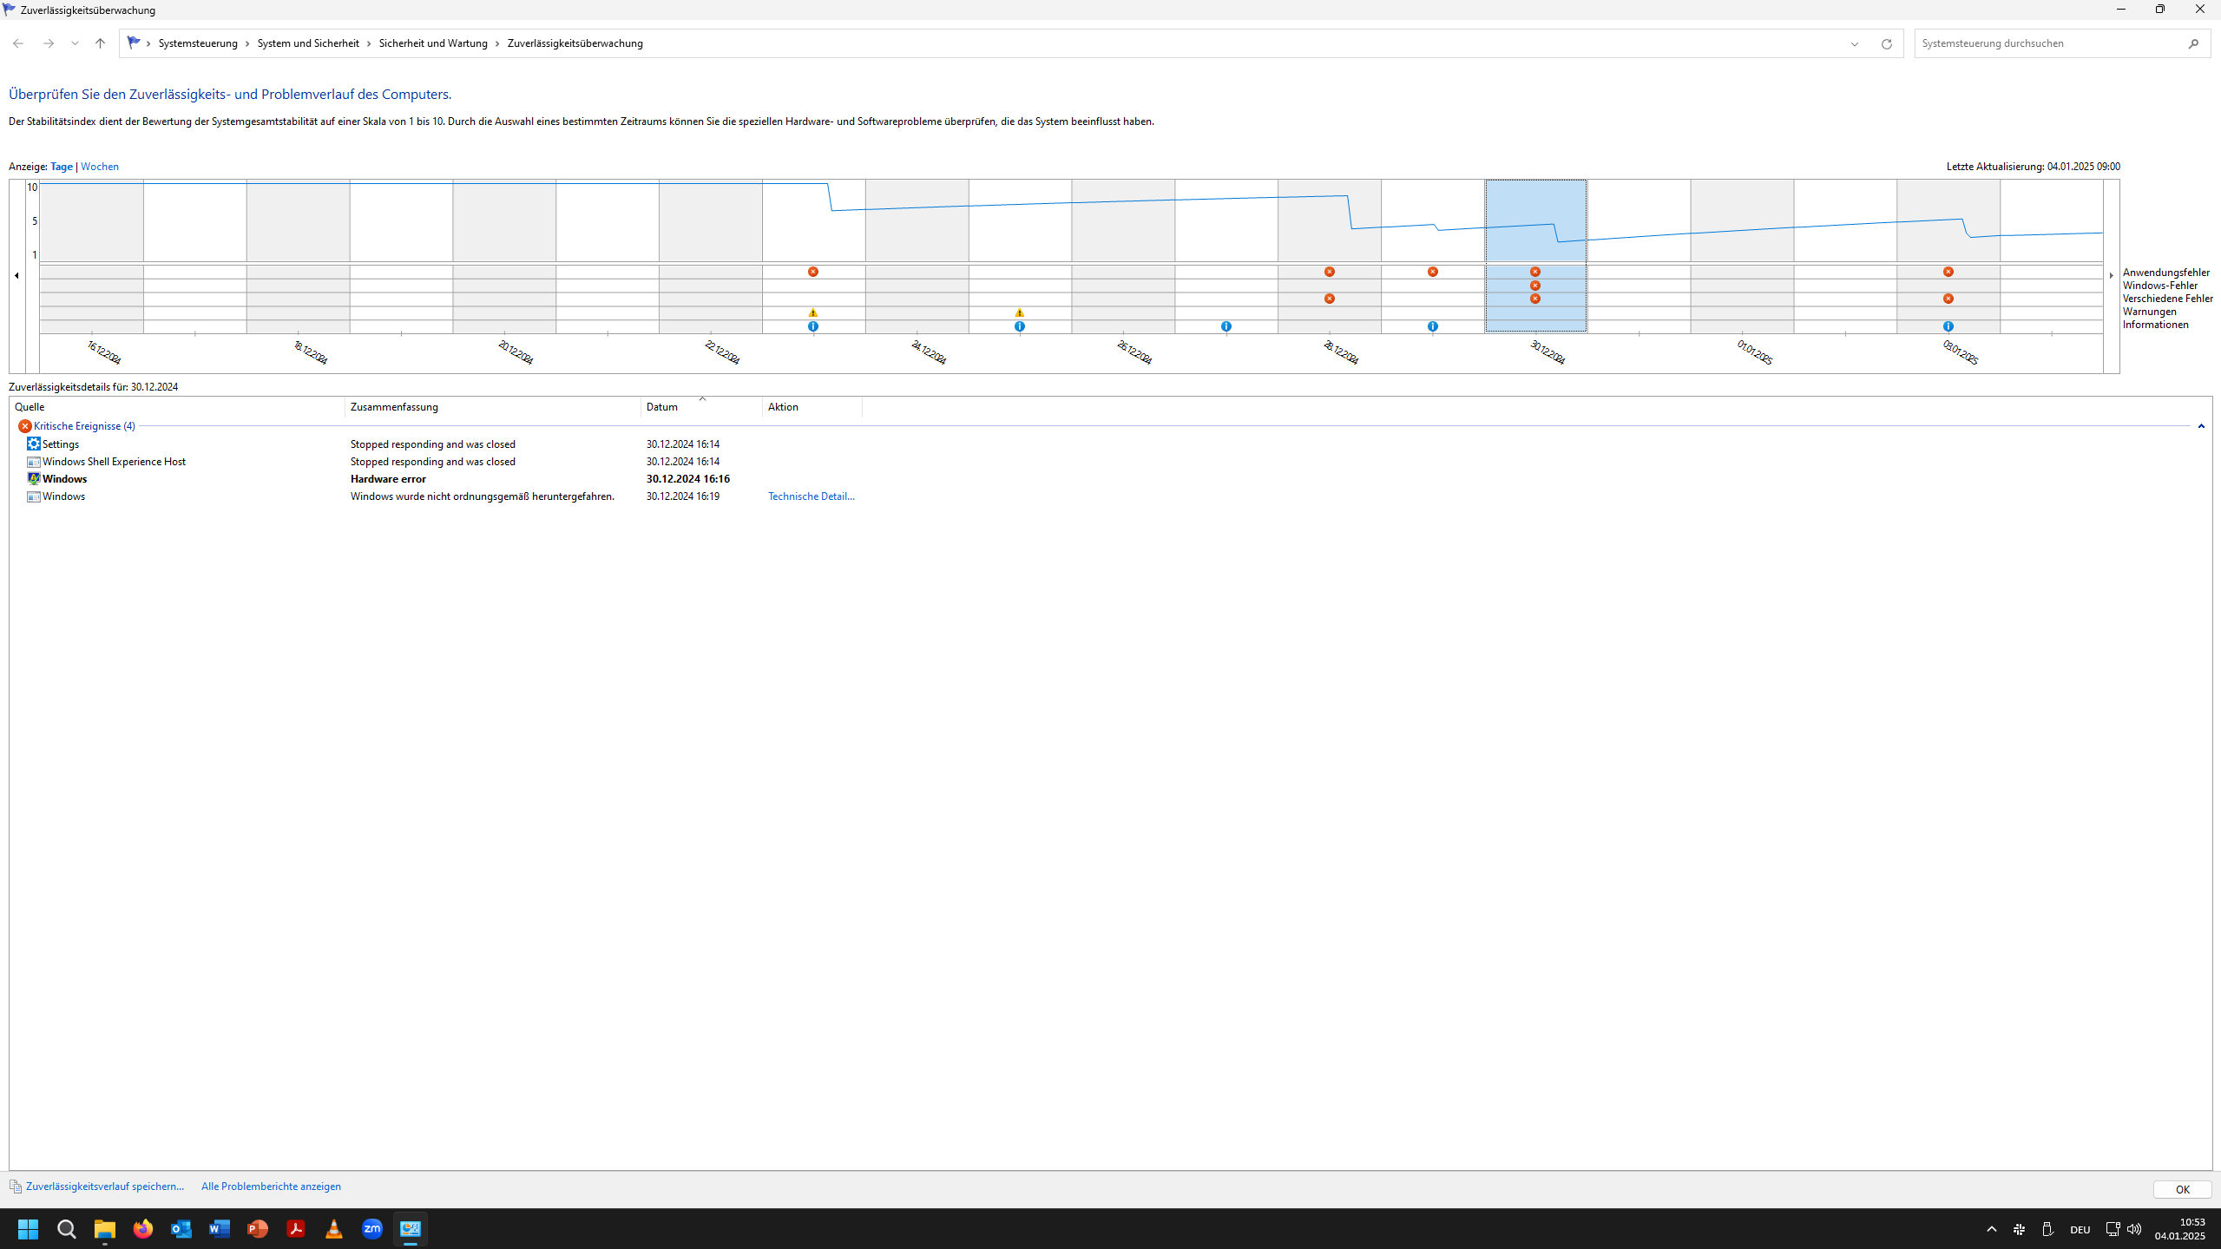Open recent locations dropdown next to forward arrow

(x=75, y=43)
